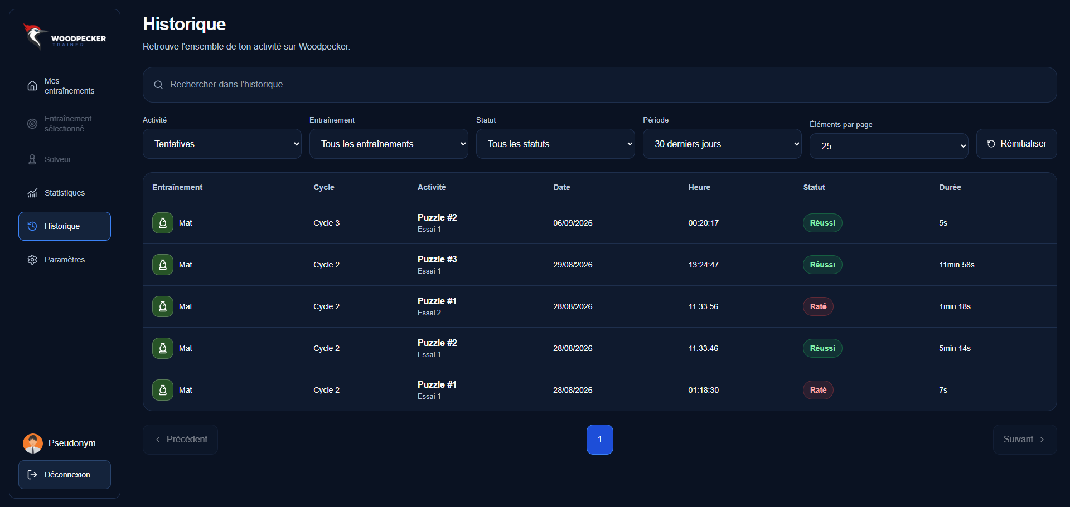Click the Solveur chess piece icon
The height and width of the screenshot is (507, 1070).
click(x=32, y=159)
